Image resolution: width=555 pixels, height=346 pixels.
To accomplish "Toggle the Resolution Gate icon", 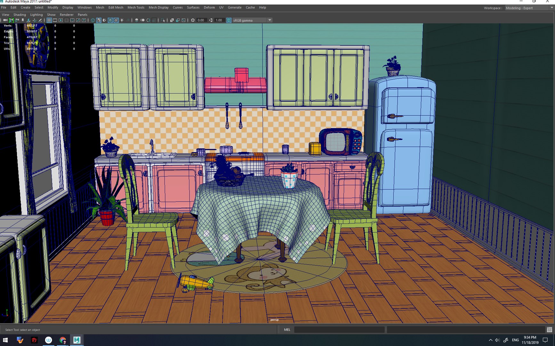I will [60, 20].
